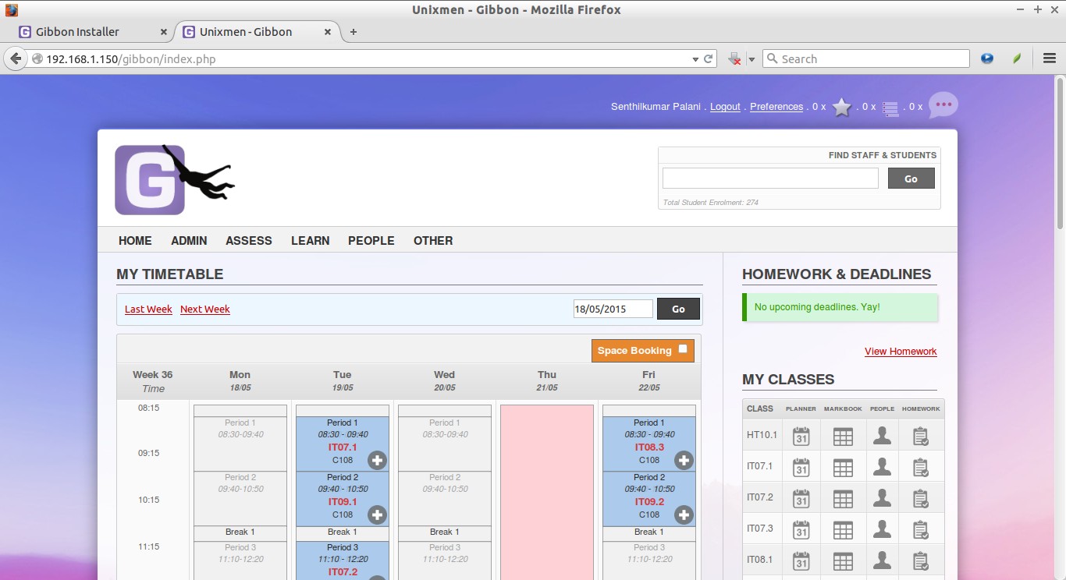Open planner for class IT08.1
This screenshot has height=580, width=1066.
tap(801, 560)
